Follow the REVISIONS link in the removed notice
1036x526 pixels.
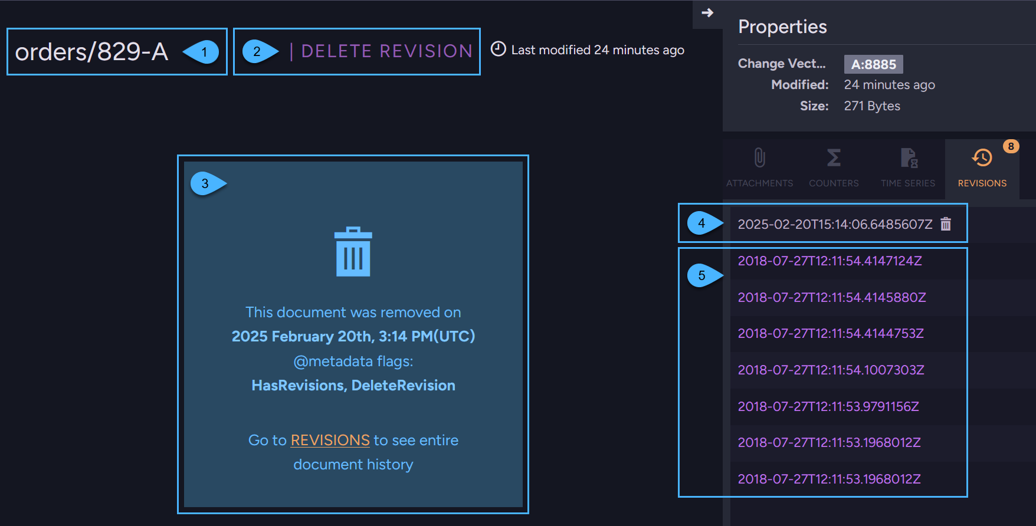330,440
